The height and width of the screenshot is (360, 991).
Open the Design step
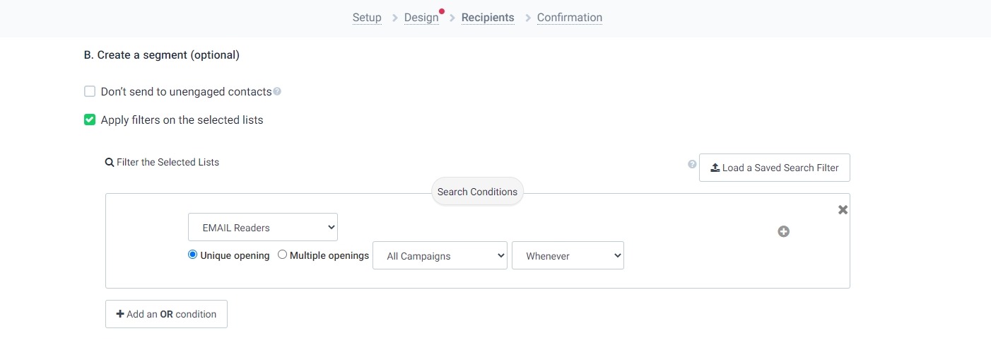tap(421, 18)
